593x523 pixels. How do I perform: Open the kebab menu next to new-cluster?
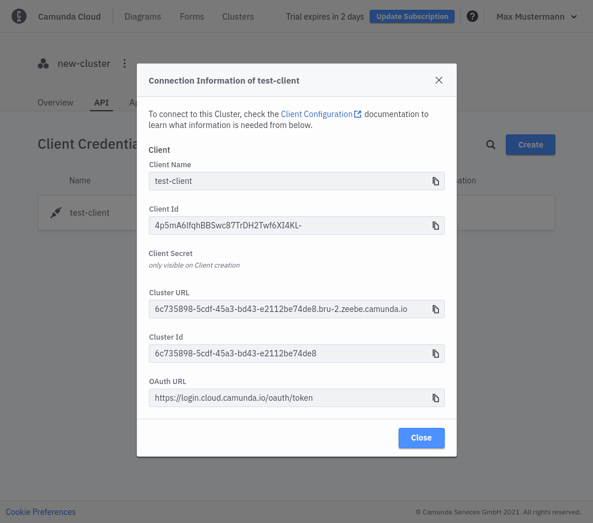coord(125,63)
